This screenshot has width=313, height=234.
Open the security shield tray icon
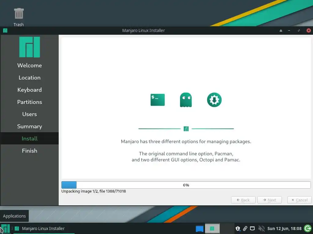(x=238, y=229)
